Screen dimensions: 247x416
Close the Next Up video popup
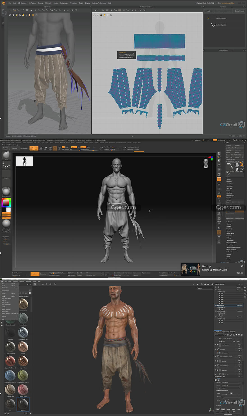click(242, 266)
